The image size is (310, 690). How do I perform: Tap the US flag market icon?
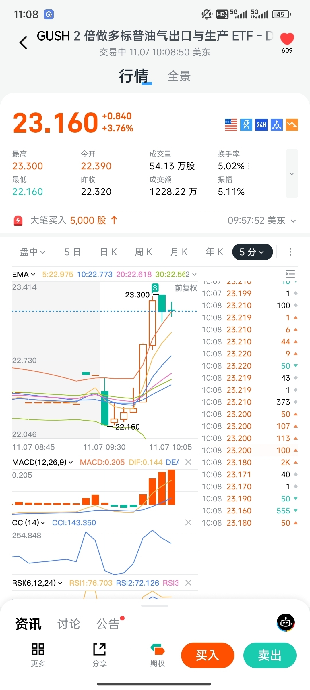(x=231, y=125)
